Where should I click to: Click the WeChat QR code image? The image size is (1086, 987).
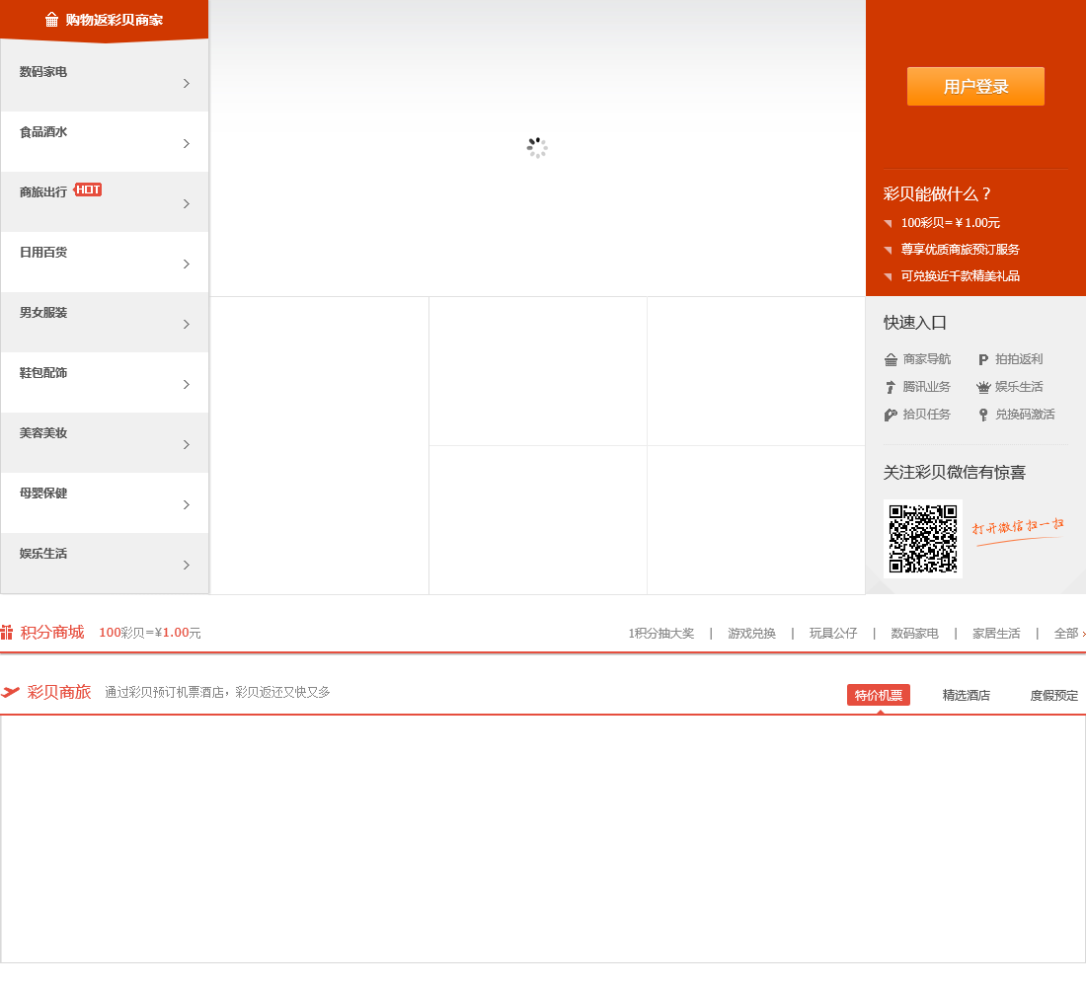pyautogui.click(x=922, y=539)
